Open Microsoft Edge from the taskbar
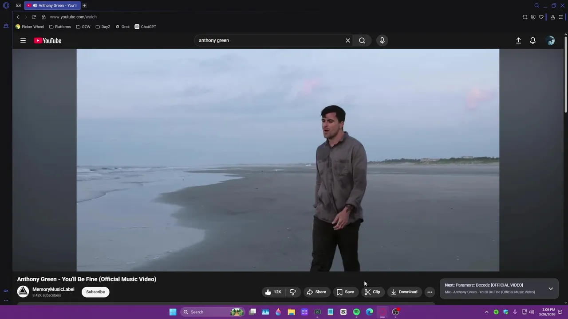Screen dimensions: 568x319 (369, 312)
